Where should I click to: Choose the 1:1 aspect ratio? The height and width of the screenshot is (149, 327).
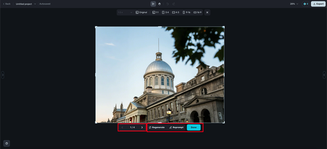click(x=155, y=12)
